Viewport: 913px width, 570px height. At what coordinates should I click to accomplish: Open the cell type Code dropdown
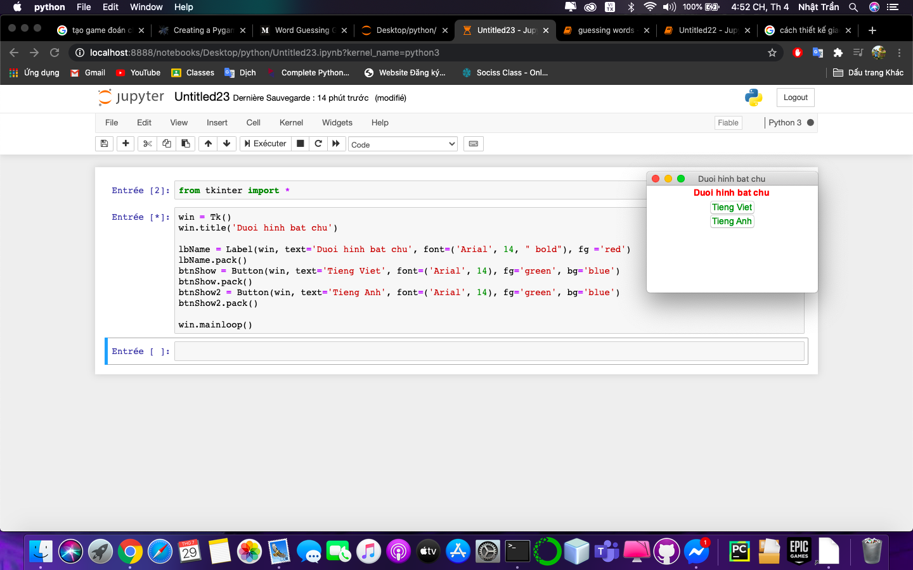403,144
